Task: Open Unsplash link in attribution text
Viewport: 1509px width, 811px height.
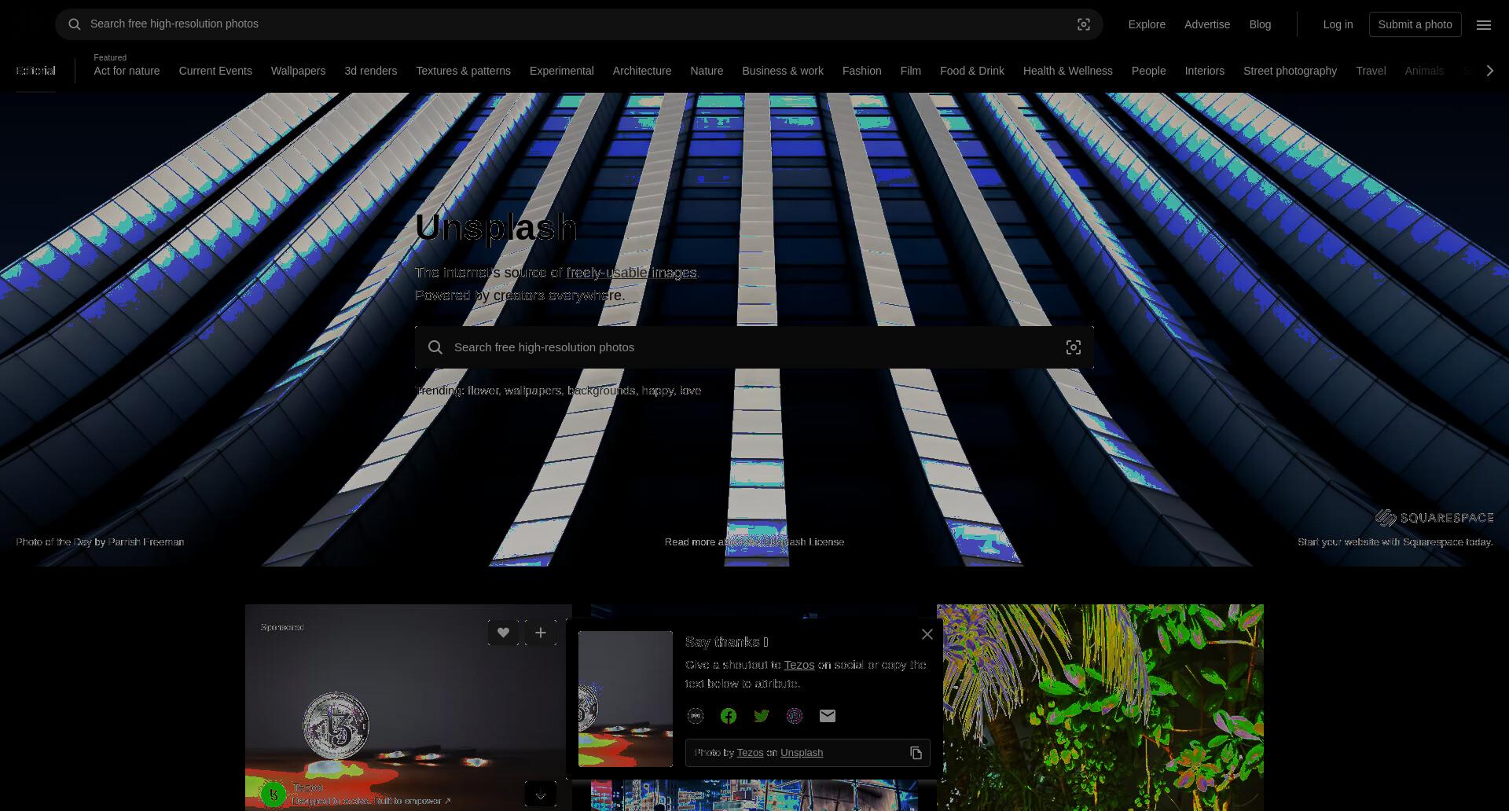Action: tap(802, 753)
